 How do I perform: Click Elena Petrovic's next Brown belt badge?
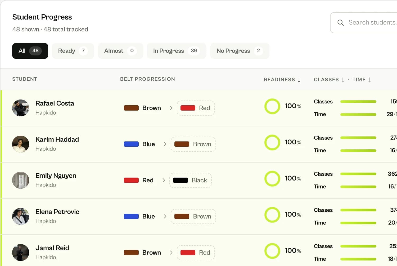pos(193,217)
